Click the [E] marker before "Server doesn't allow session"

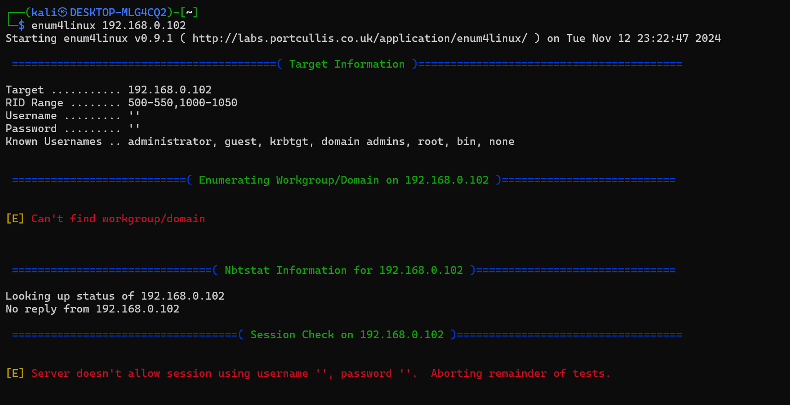pos(15,374)
